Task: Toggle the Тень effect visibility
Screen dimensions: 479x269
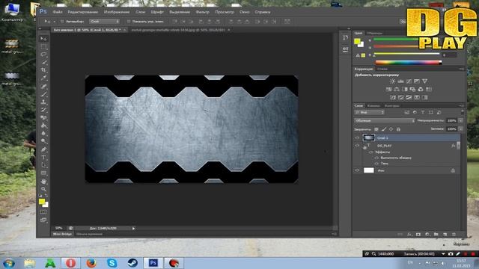Action: click(x=376, y=164)
